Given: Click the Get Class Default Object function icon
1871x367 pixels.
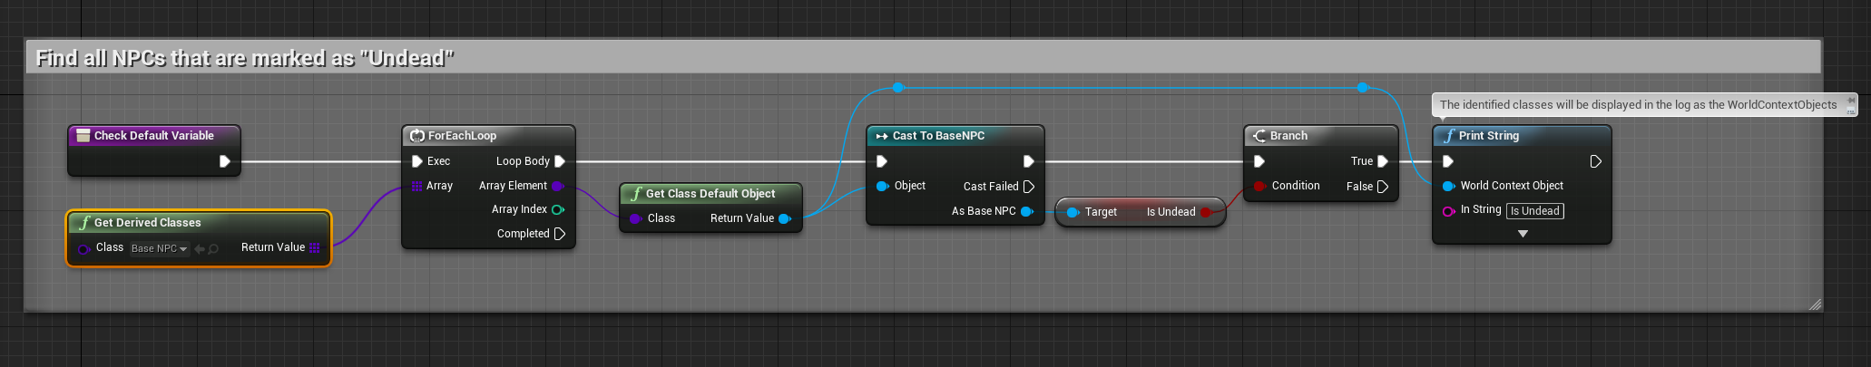Looking at the screenshot, I should (636, 194).
